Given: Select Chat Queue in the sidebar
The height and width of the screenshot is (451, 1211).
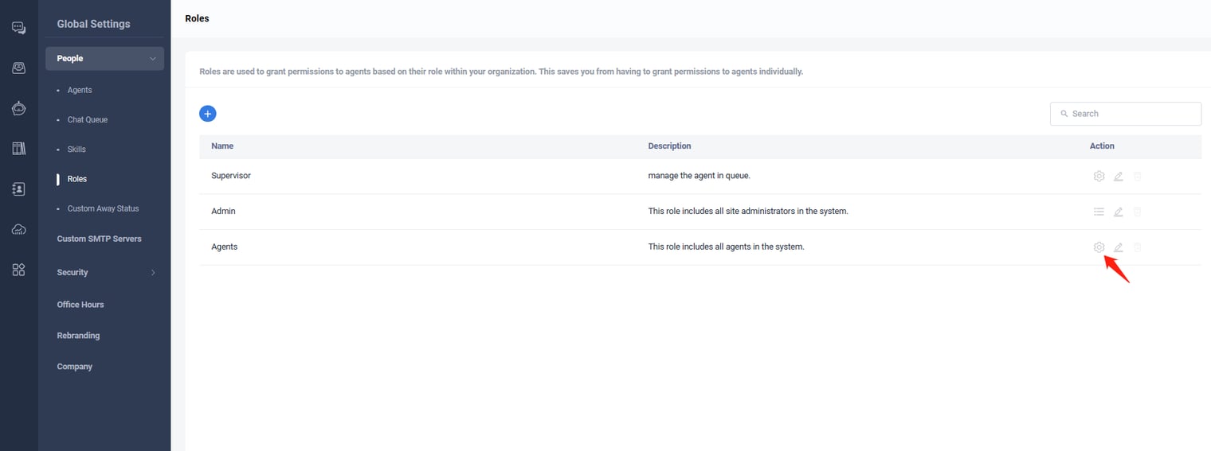Looking at the screenshot, I should [x=88, y=120].
